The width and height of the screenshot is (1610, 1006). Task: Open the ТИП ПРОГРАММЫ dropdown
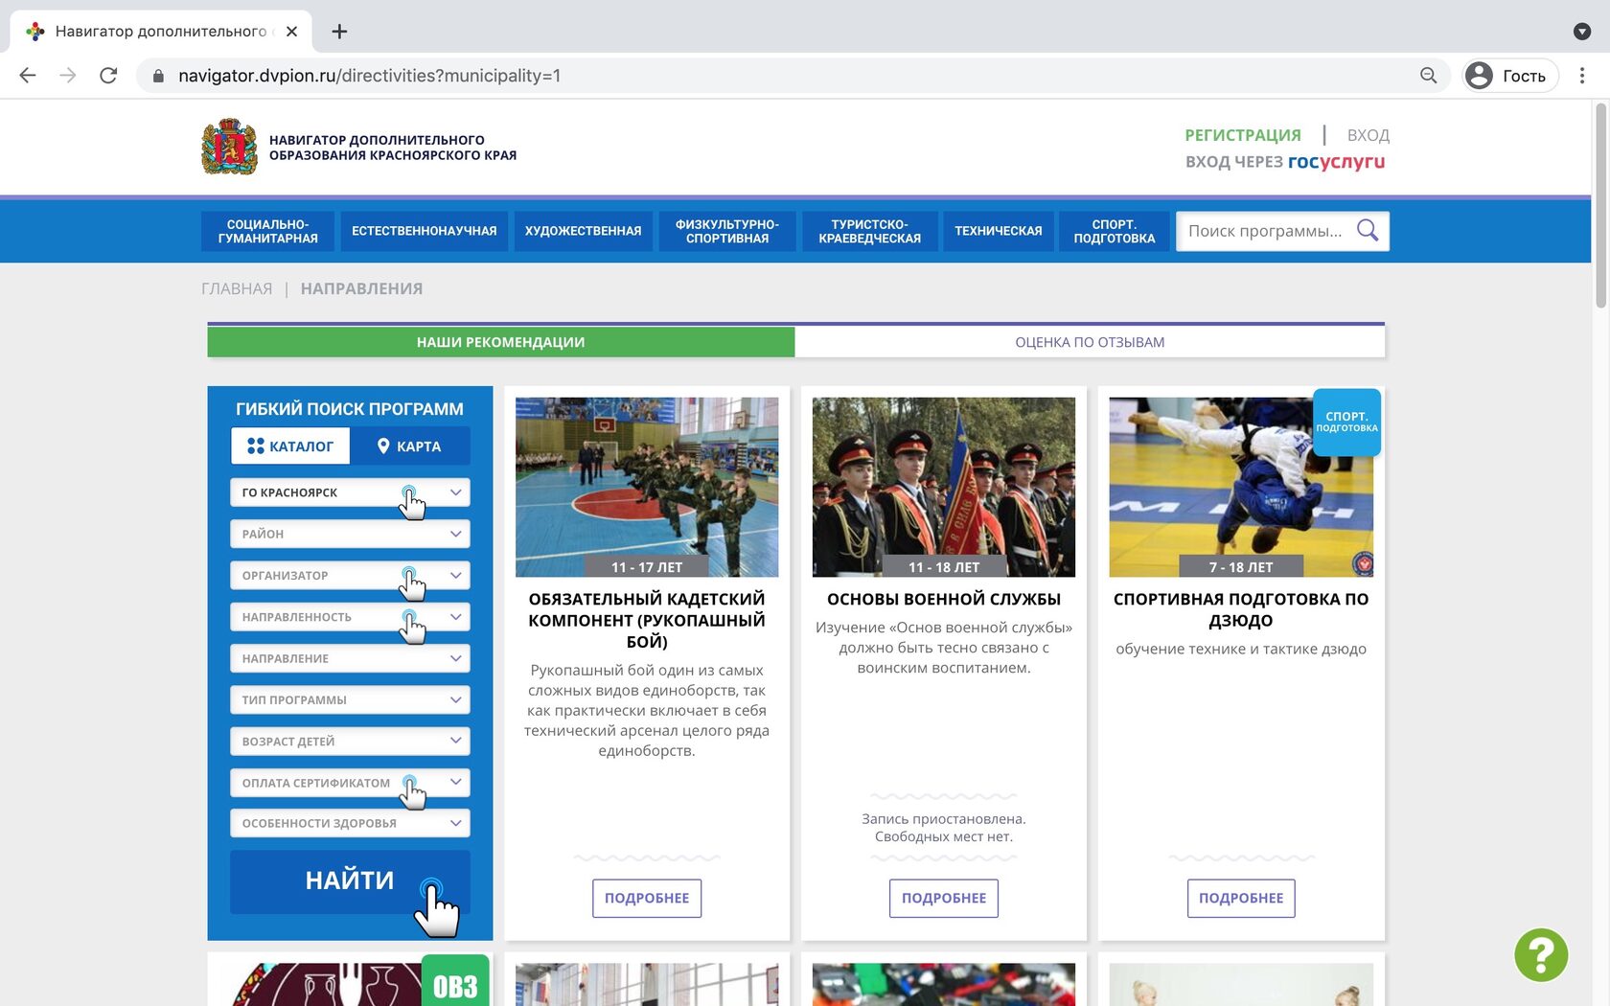coord(350,699)
